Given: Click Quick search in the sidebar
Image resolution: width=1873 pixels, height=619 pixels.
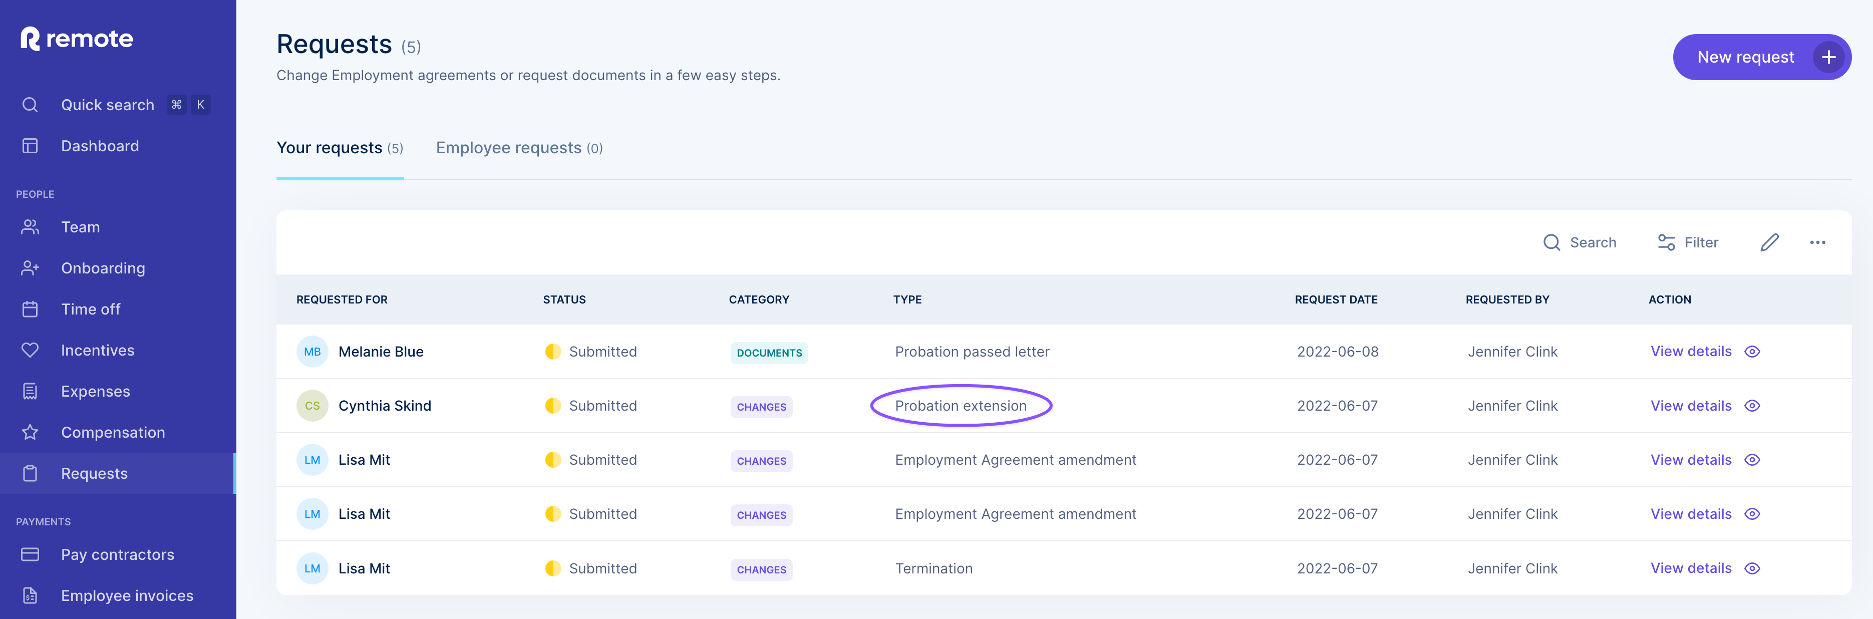Looking at the screenshot, I should point(108,105).
